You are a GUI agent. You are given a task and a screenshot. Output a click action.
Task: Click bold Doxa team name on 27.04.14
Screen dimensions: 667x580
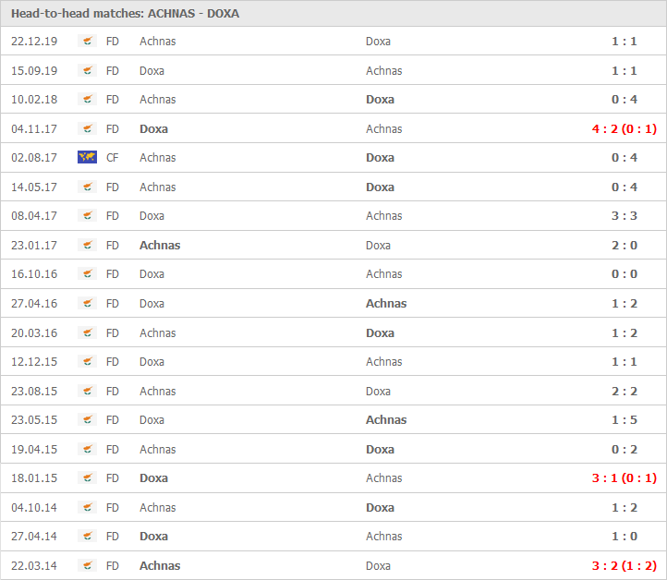click(153, 537)
